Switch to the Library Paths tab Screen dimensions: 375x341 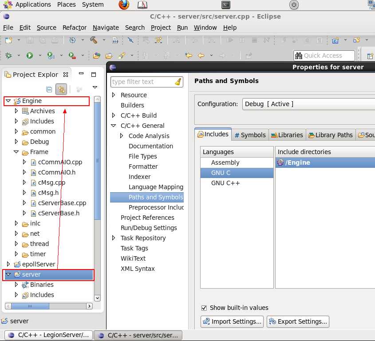pyautogui.click(x=331, y=135)
